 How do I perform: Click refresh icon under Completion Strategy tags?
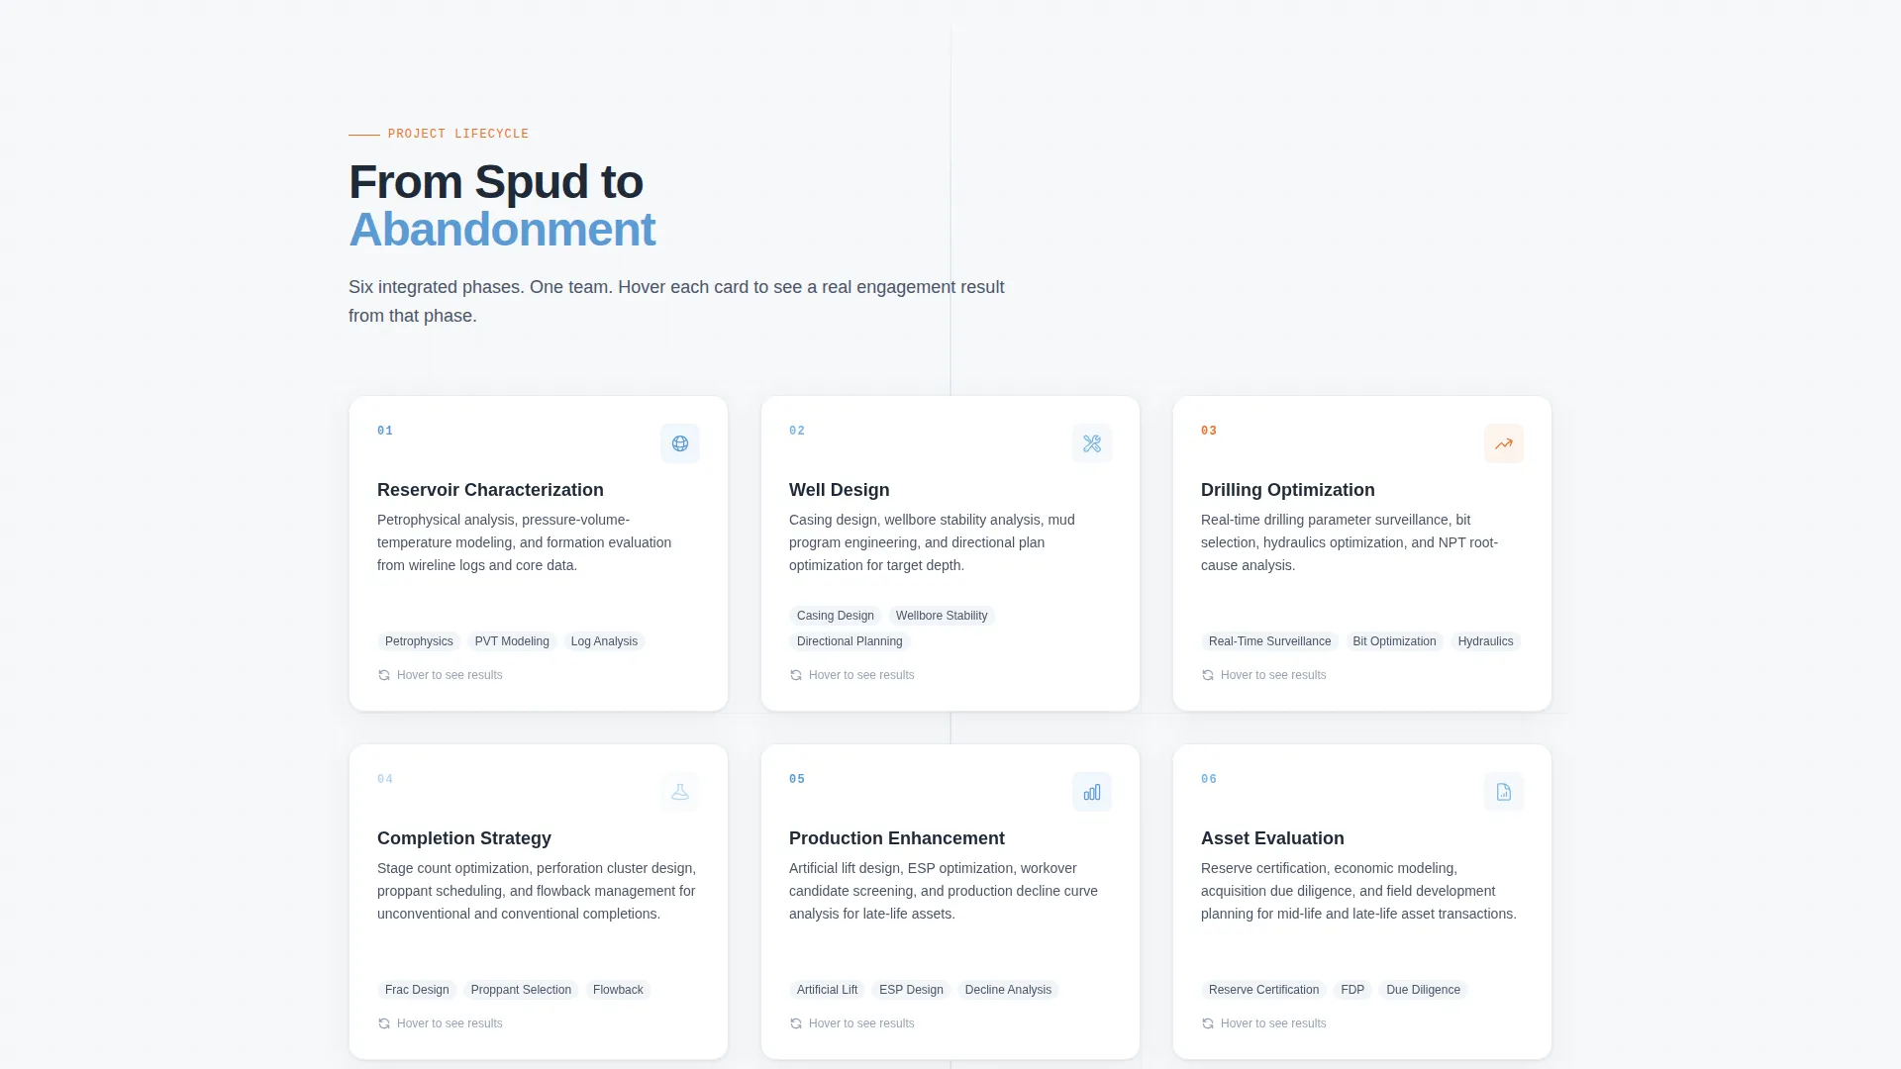(x=384, y=1023)
